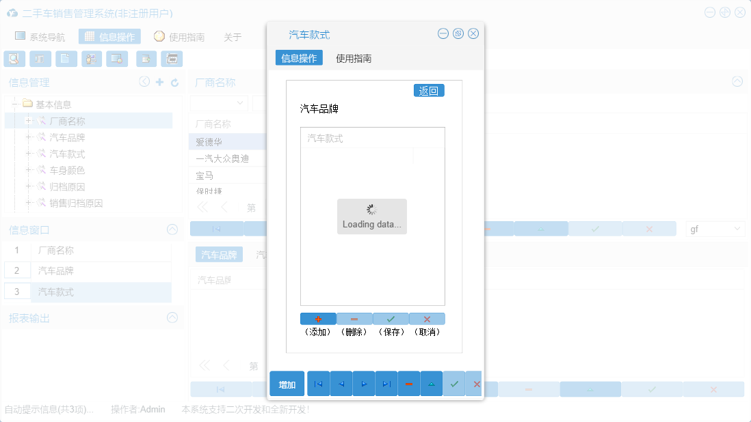This screenshot has height=422, width=751.
Task: Click the plus icon in 信息管理 panel header
Action: [x=159, y=81]
